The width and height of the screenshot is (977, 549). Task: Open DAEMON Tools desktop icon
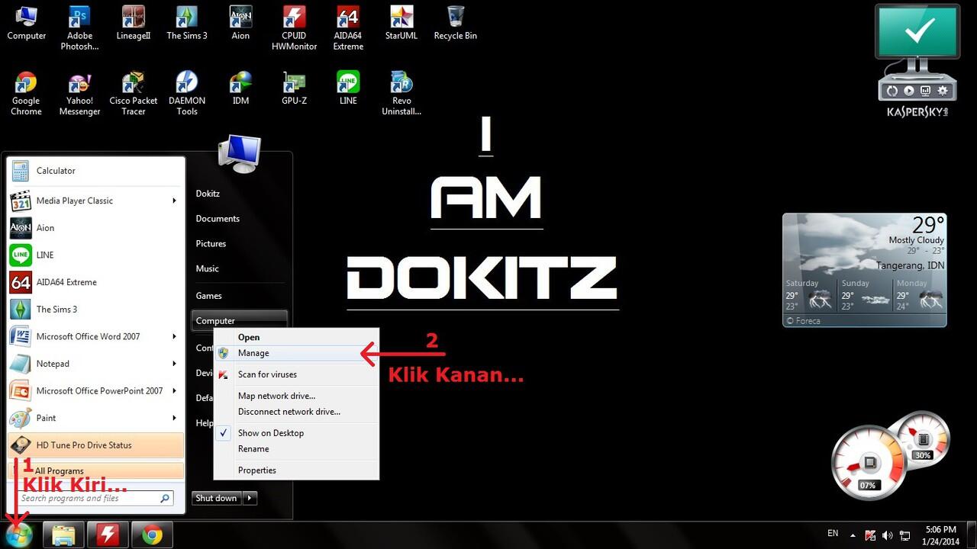coord(187,93)
